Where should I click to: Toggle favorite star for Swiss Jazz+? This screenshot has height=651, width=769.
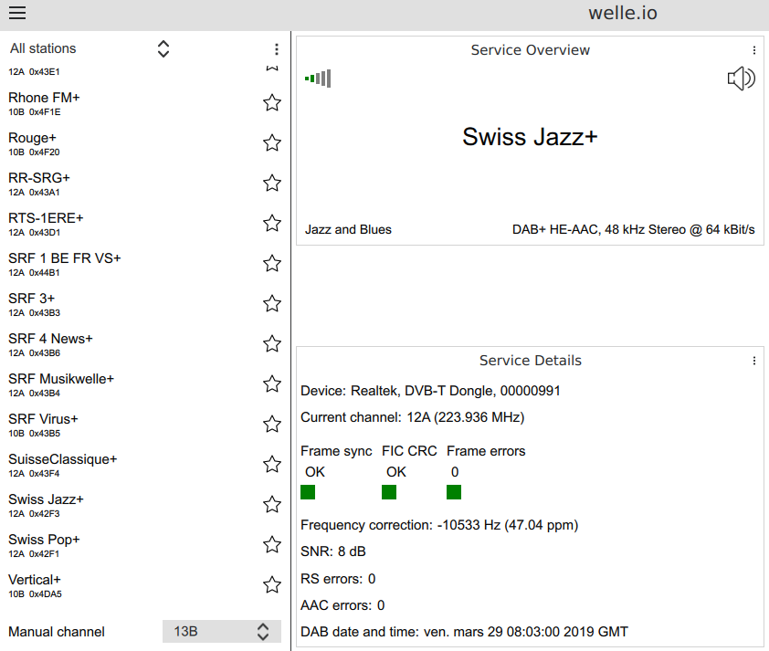pos(272,505)
